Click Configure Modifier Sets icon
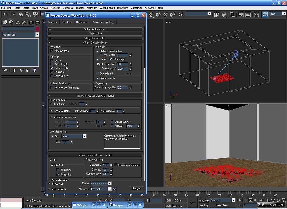 [35, 70]
